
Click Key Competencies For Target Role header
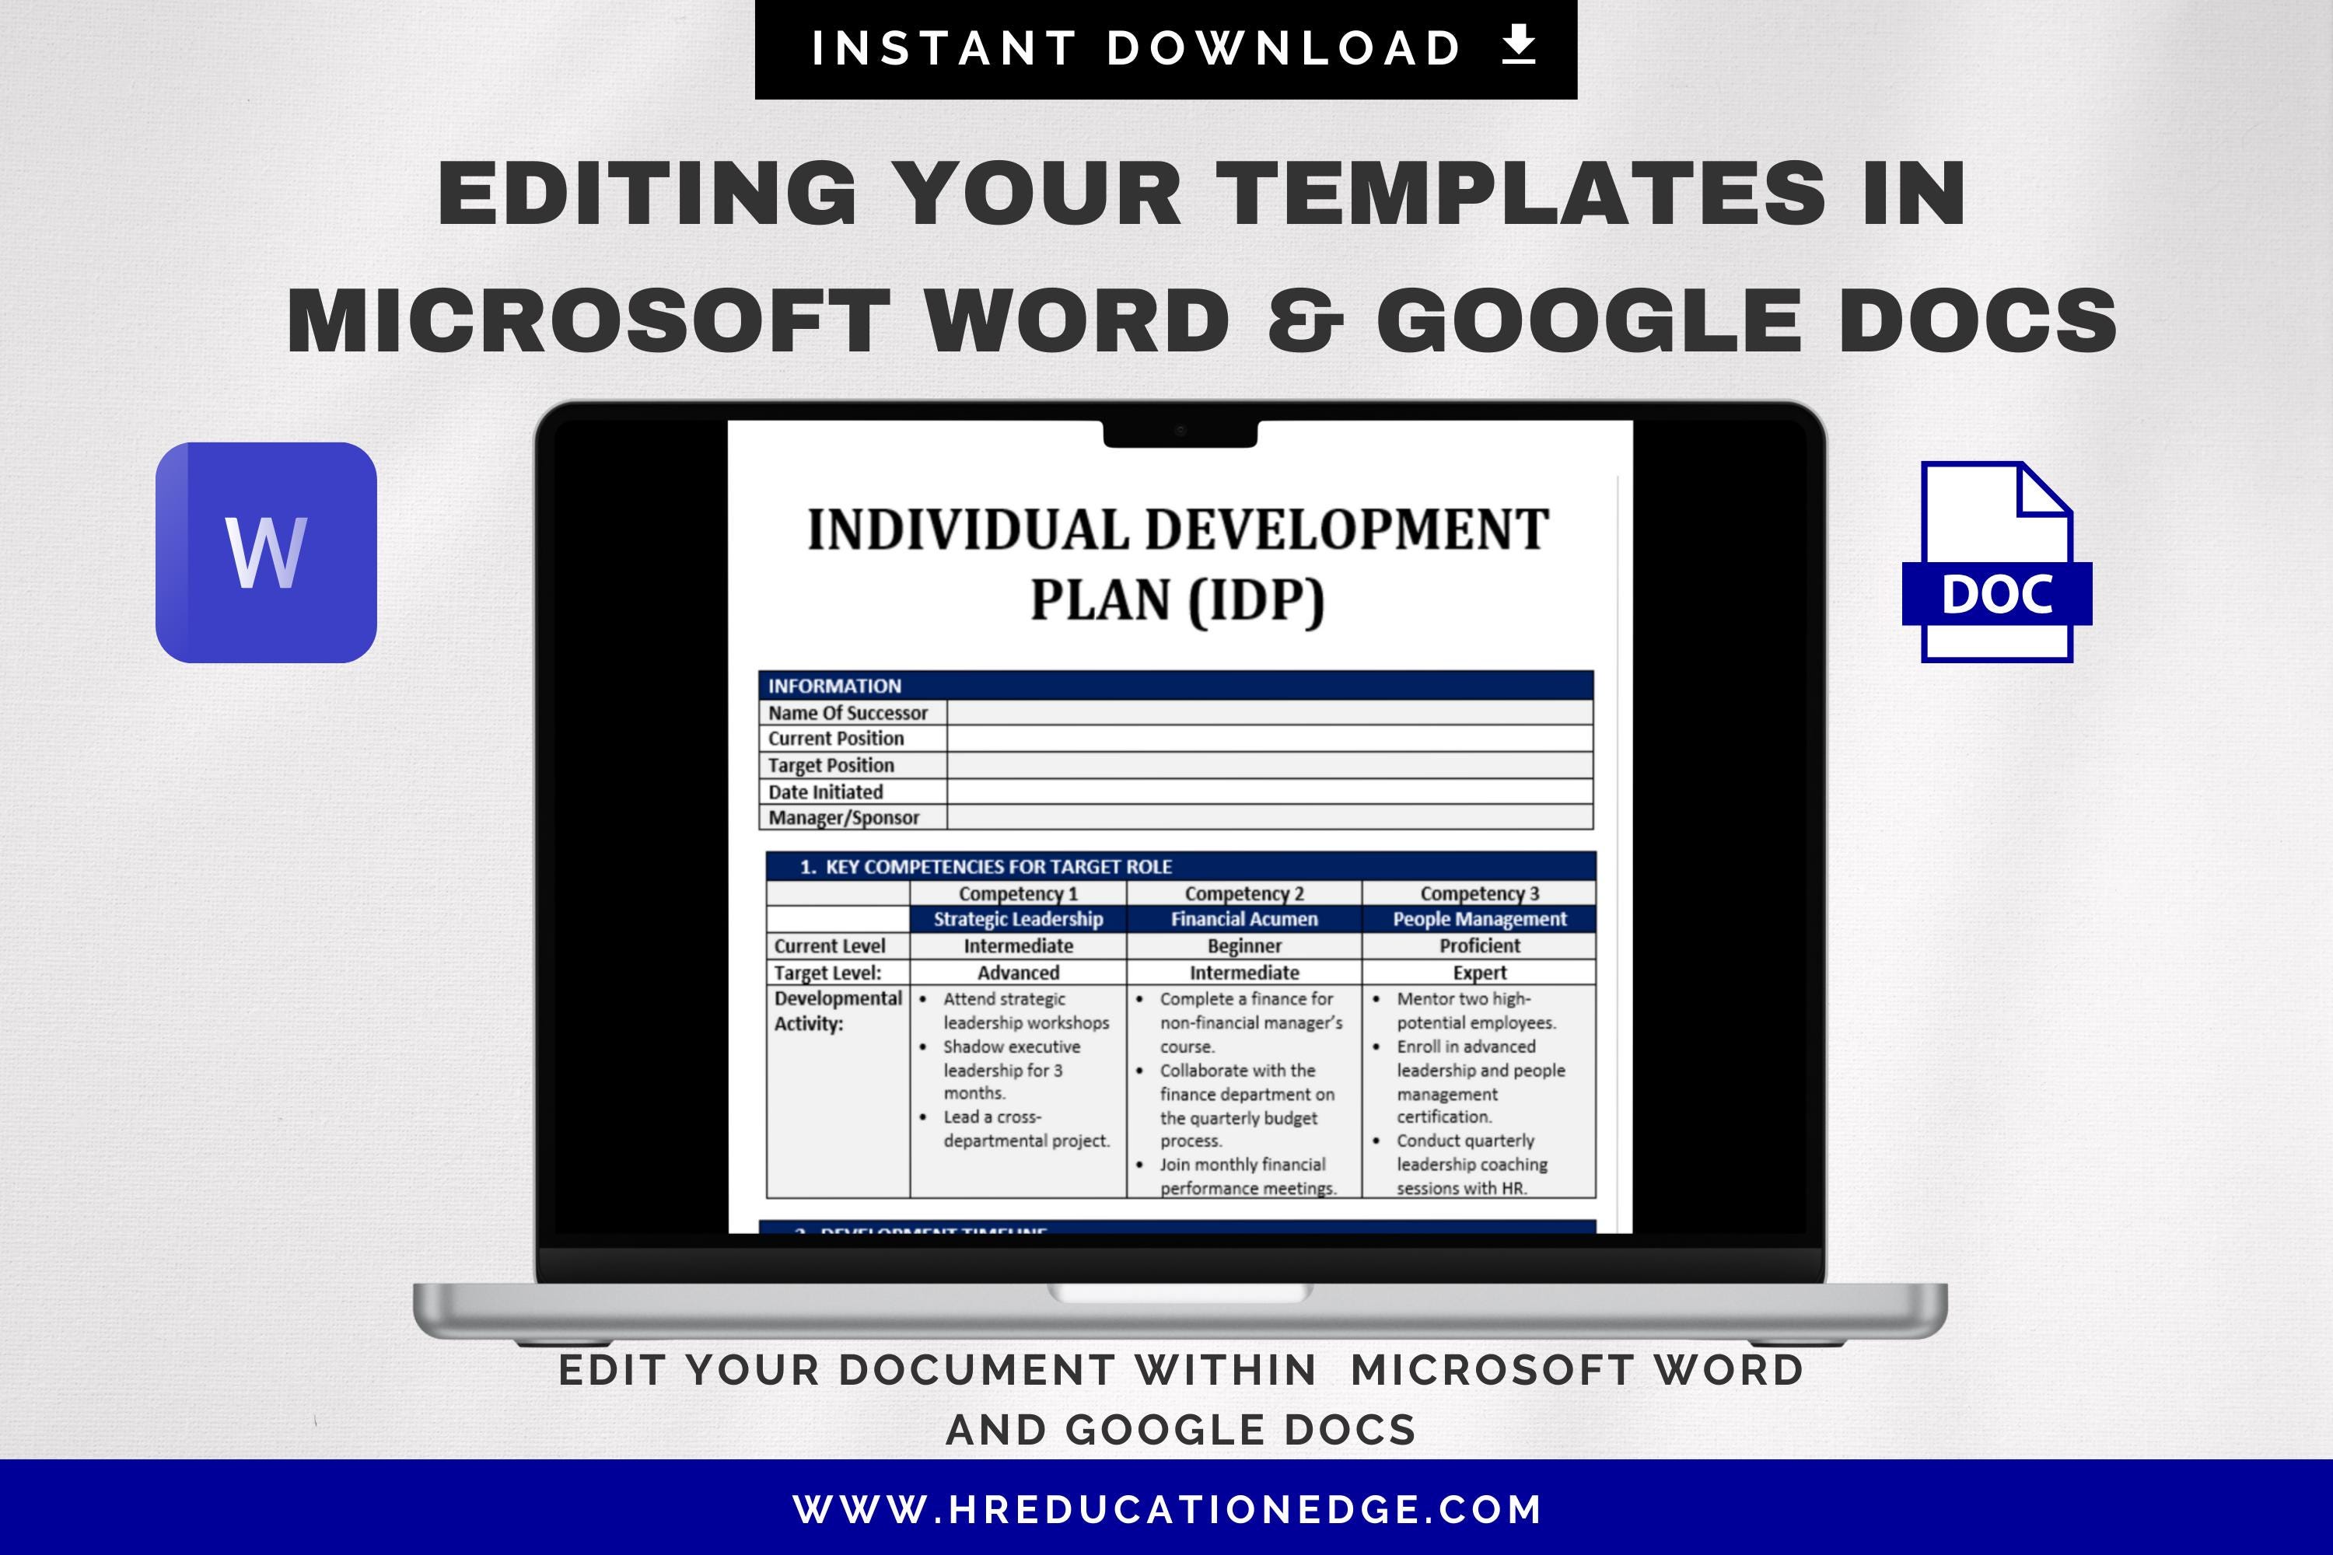(1180, 866)
